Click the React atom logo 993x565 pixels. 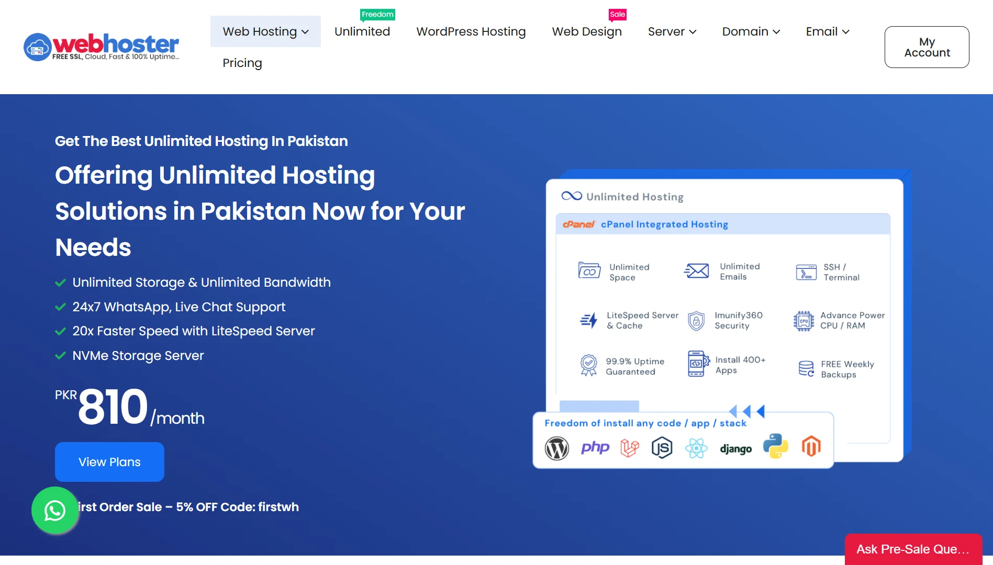pos(697,448)
